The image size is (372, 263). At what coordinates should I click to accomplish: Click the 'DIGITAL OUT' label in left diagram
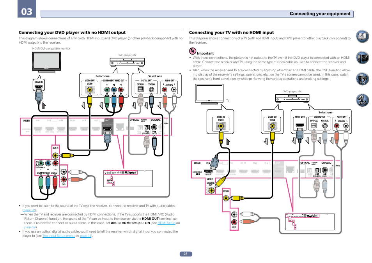pyautogui.click(x=146, y=81)
